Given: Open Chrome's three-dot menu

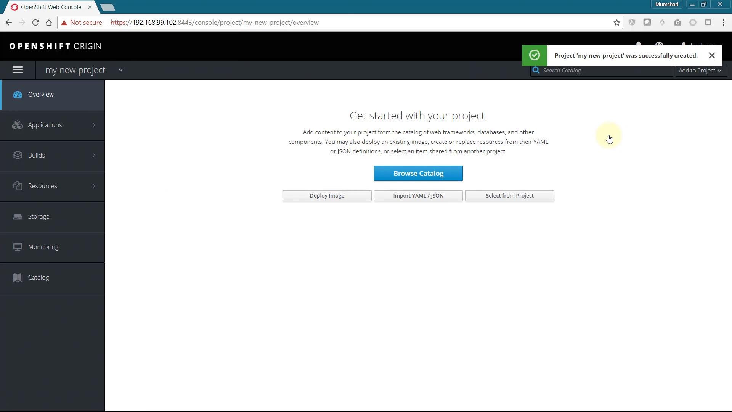Looking at the screenshot, I should (724, 23).
